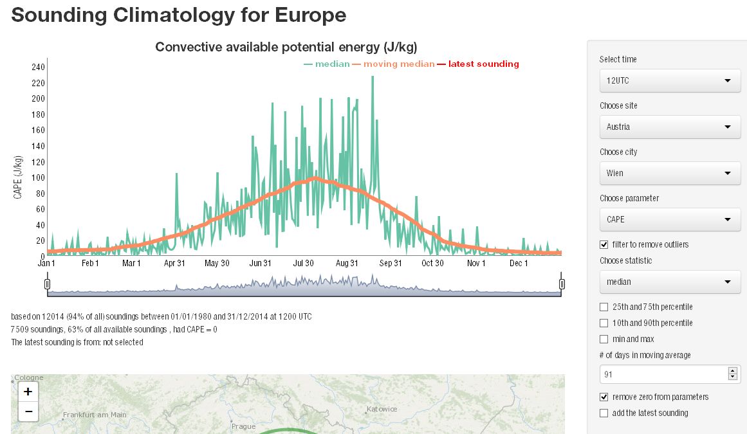Click the latest sounding legend entry
The height and width of the screenshot is (434, 747).
[x=478, y=64]
